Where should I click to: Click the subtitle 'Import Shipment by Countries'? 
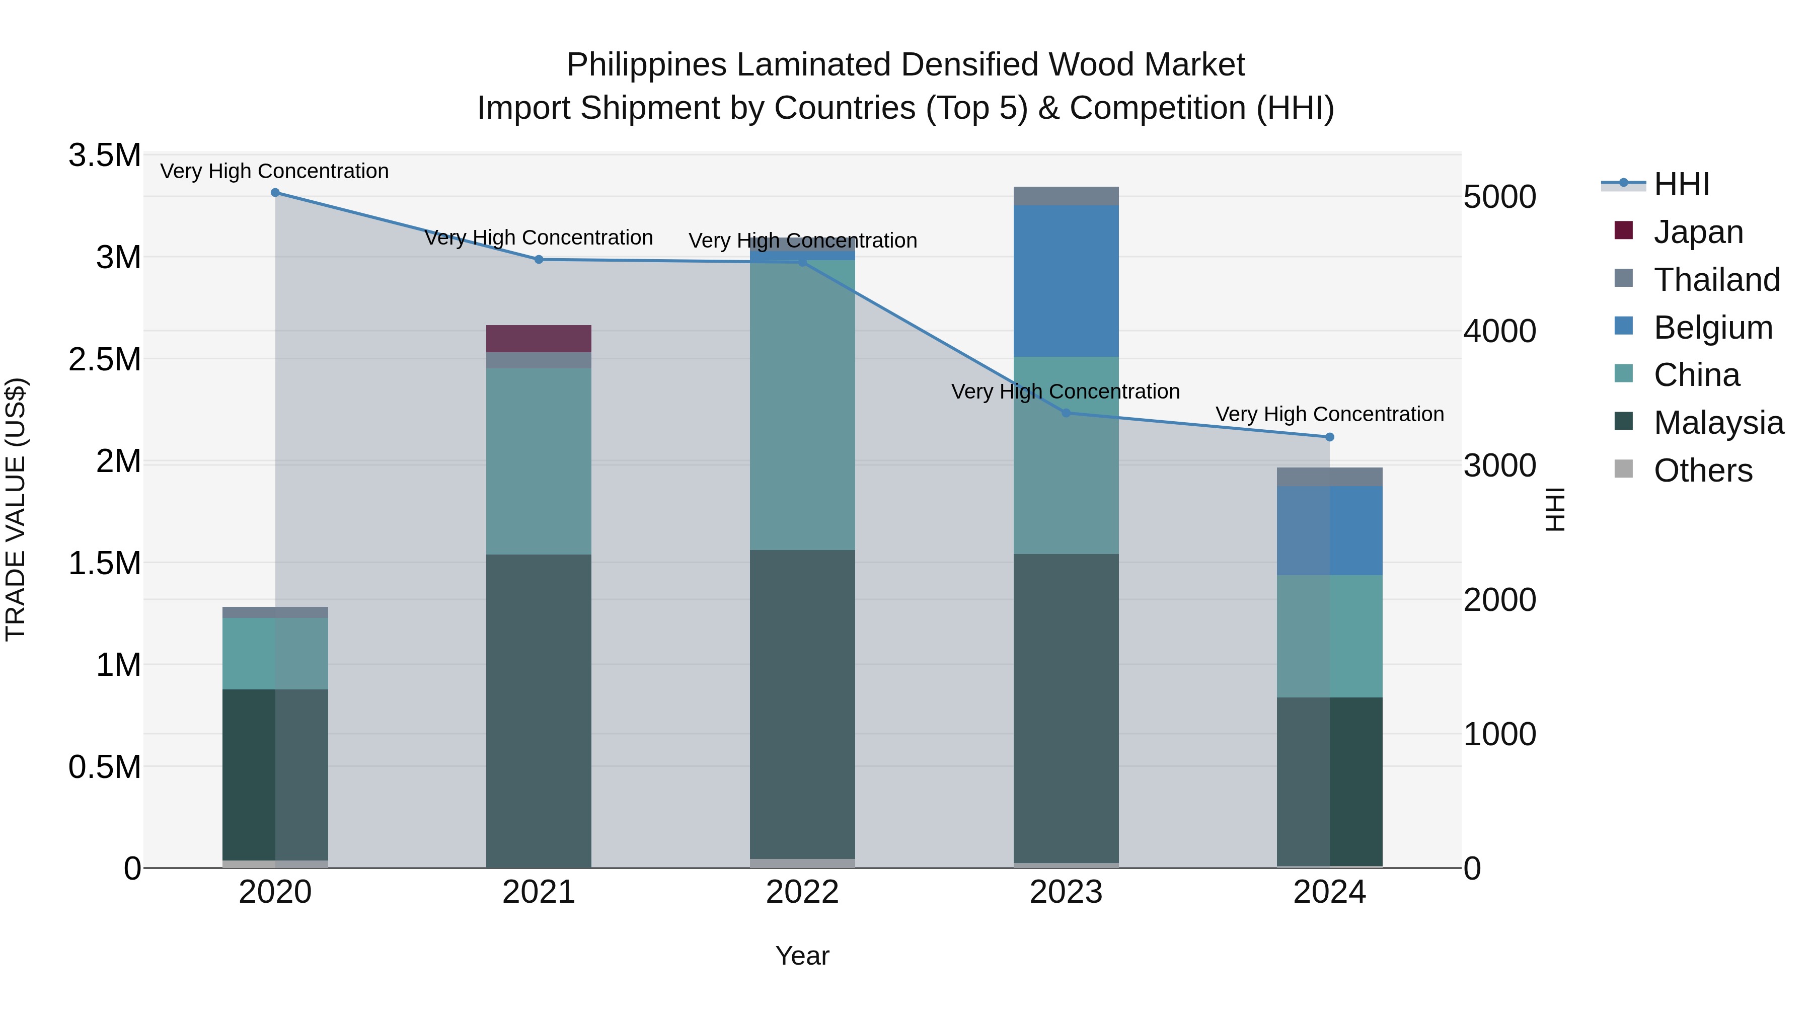pyautogui.click(x=697, y=108)
